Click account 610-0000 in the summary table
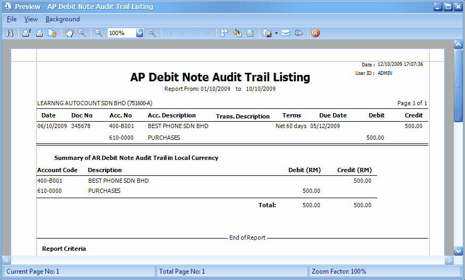This screenshot has height=280, width=465. point(49,191)
